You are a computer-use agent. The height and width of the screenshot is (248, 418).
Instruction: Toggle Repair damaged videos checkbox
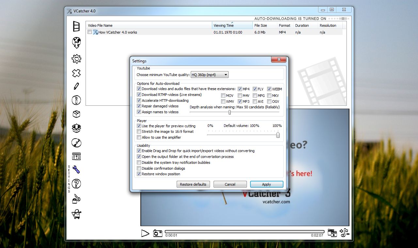coord(139,106)
